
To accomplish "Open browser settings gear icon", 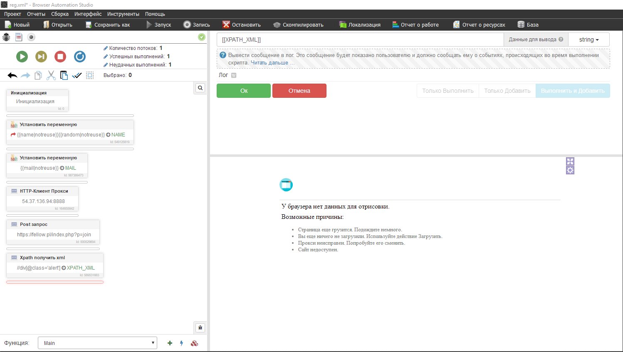I will (x=570, y=170).
